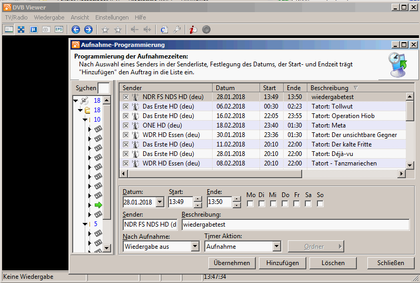Enable the Fr weekday checkbox
Viewport: 420px width, 283px height.
(x=296, y=204)
